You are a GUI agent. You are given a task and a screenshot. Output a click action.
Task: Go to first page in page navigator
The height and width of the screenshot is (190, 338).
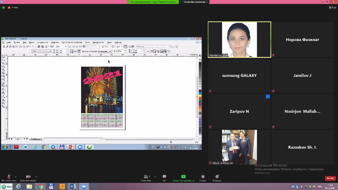click(x=9, y=139)
